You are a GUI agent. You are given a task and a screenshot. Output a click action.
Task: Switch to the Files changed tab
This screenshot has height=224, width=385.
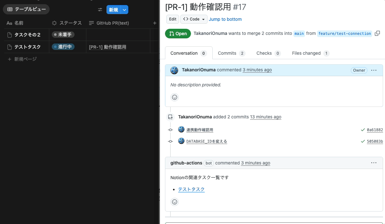tap(310, 53)
